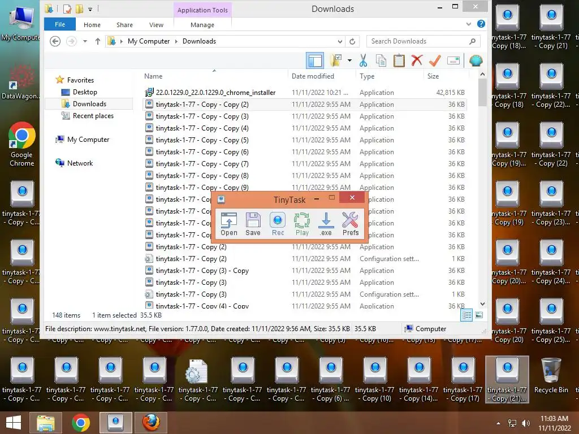Open the Quick Access Toolbar dropdown
This screenshot has height=434, width=579.
90,9
